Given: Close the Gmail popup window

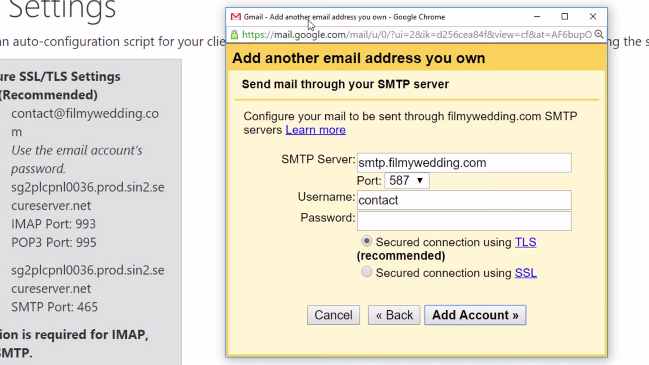Looking at the screenshot, I should pos(593,17).
